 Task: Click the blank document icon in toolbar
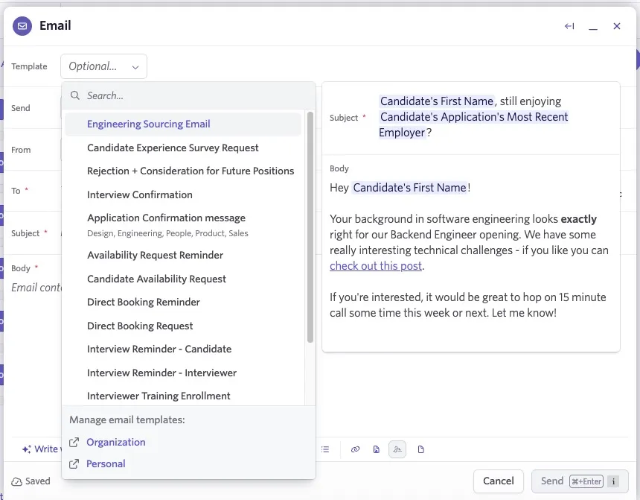(420, 449)
